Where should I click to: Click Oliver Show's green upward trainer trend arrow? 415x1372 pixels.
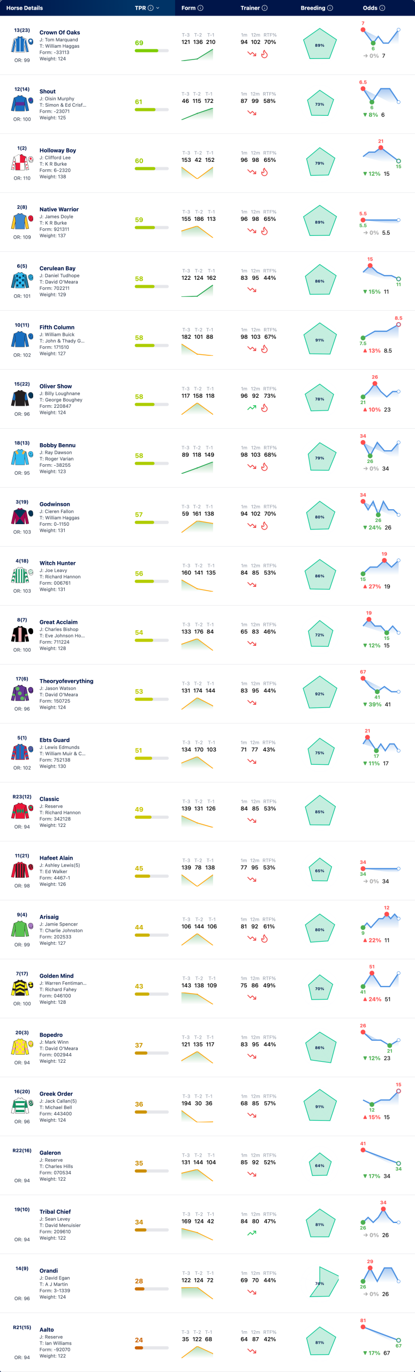coord(252,408)
